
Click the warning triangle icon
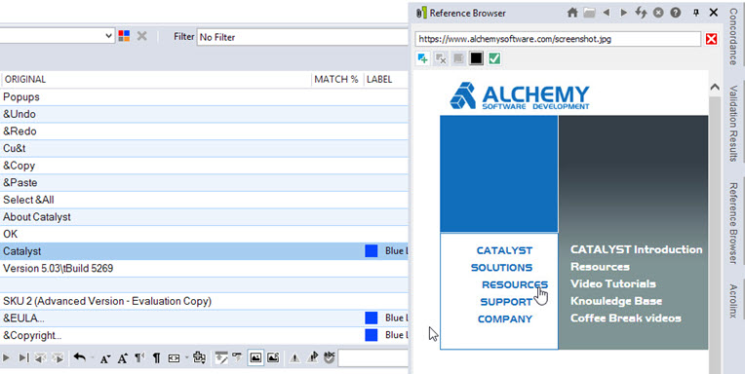294,358
